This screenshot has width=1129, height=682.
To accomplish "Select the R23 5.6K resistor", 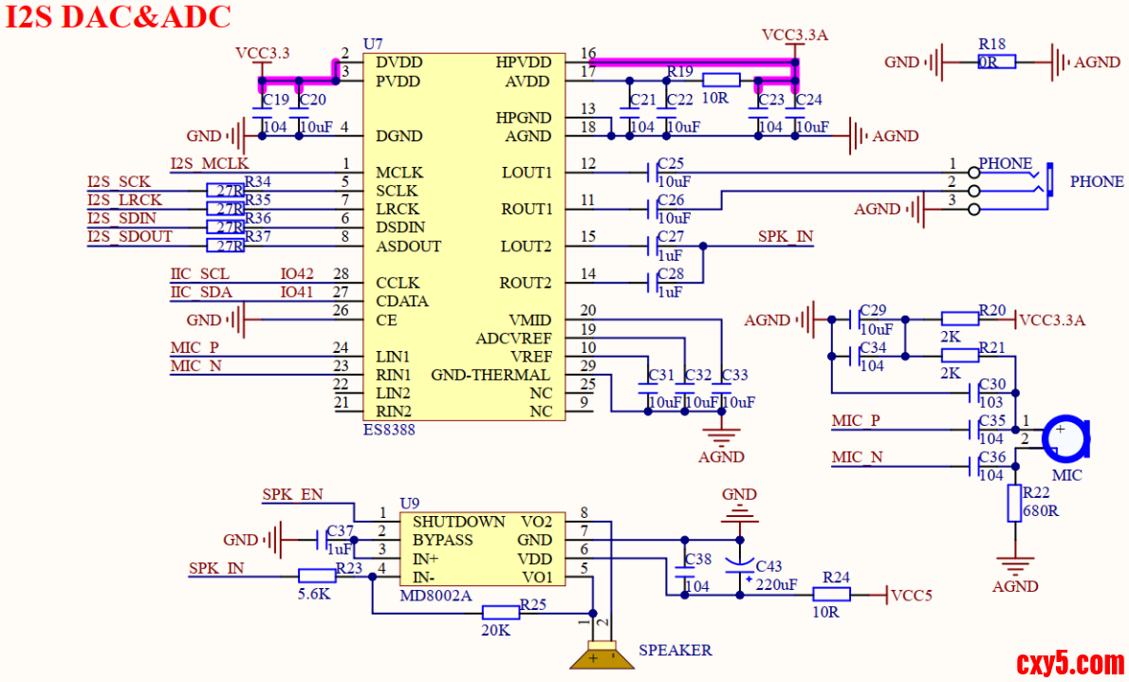I will [317, 575].
